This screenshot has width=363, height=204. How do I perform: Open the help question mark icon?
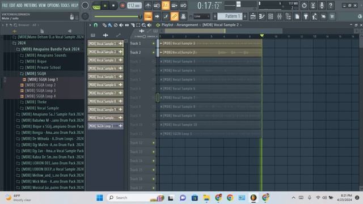[331, 6]
